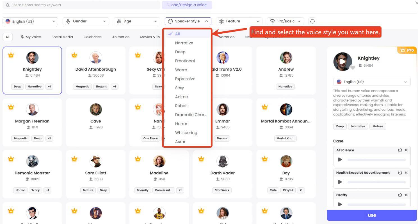Open the My Voice tab

31,37
